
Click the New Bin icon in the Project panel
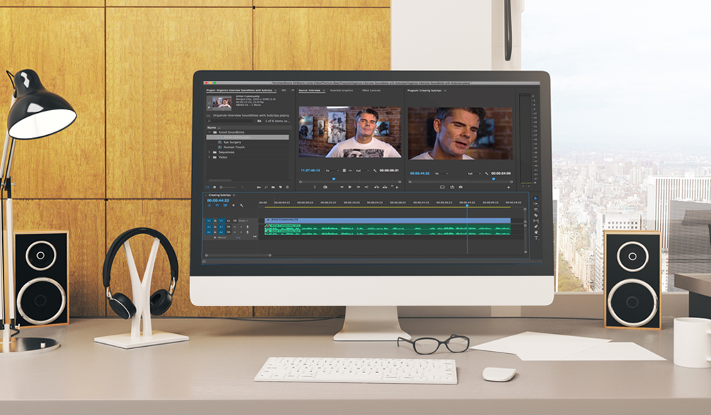tap(273, 187)
